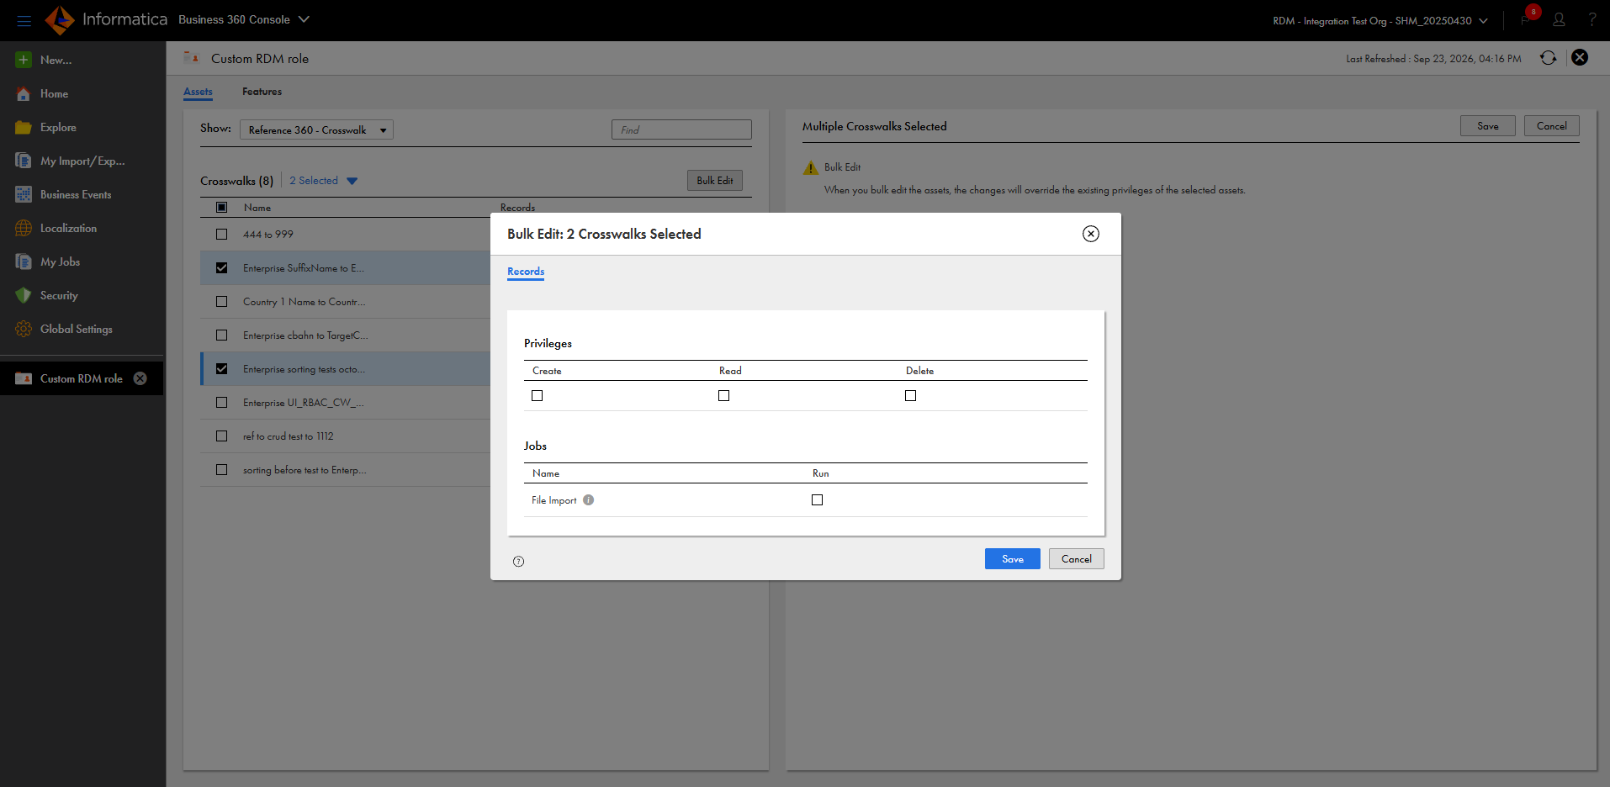Sort by the Name column header
The height and width of the screenshot is (787, 1610).
(x=257, y=208)
